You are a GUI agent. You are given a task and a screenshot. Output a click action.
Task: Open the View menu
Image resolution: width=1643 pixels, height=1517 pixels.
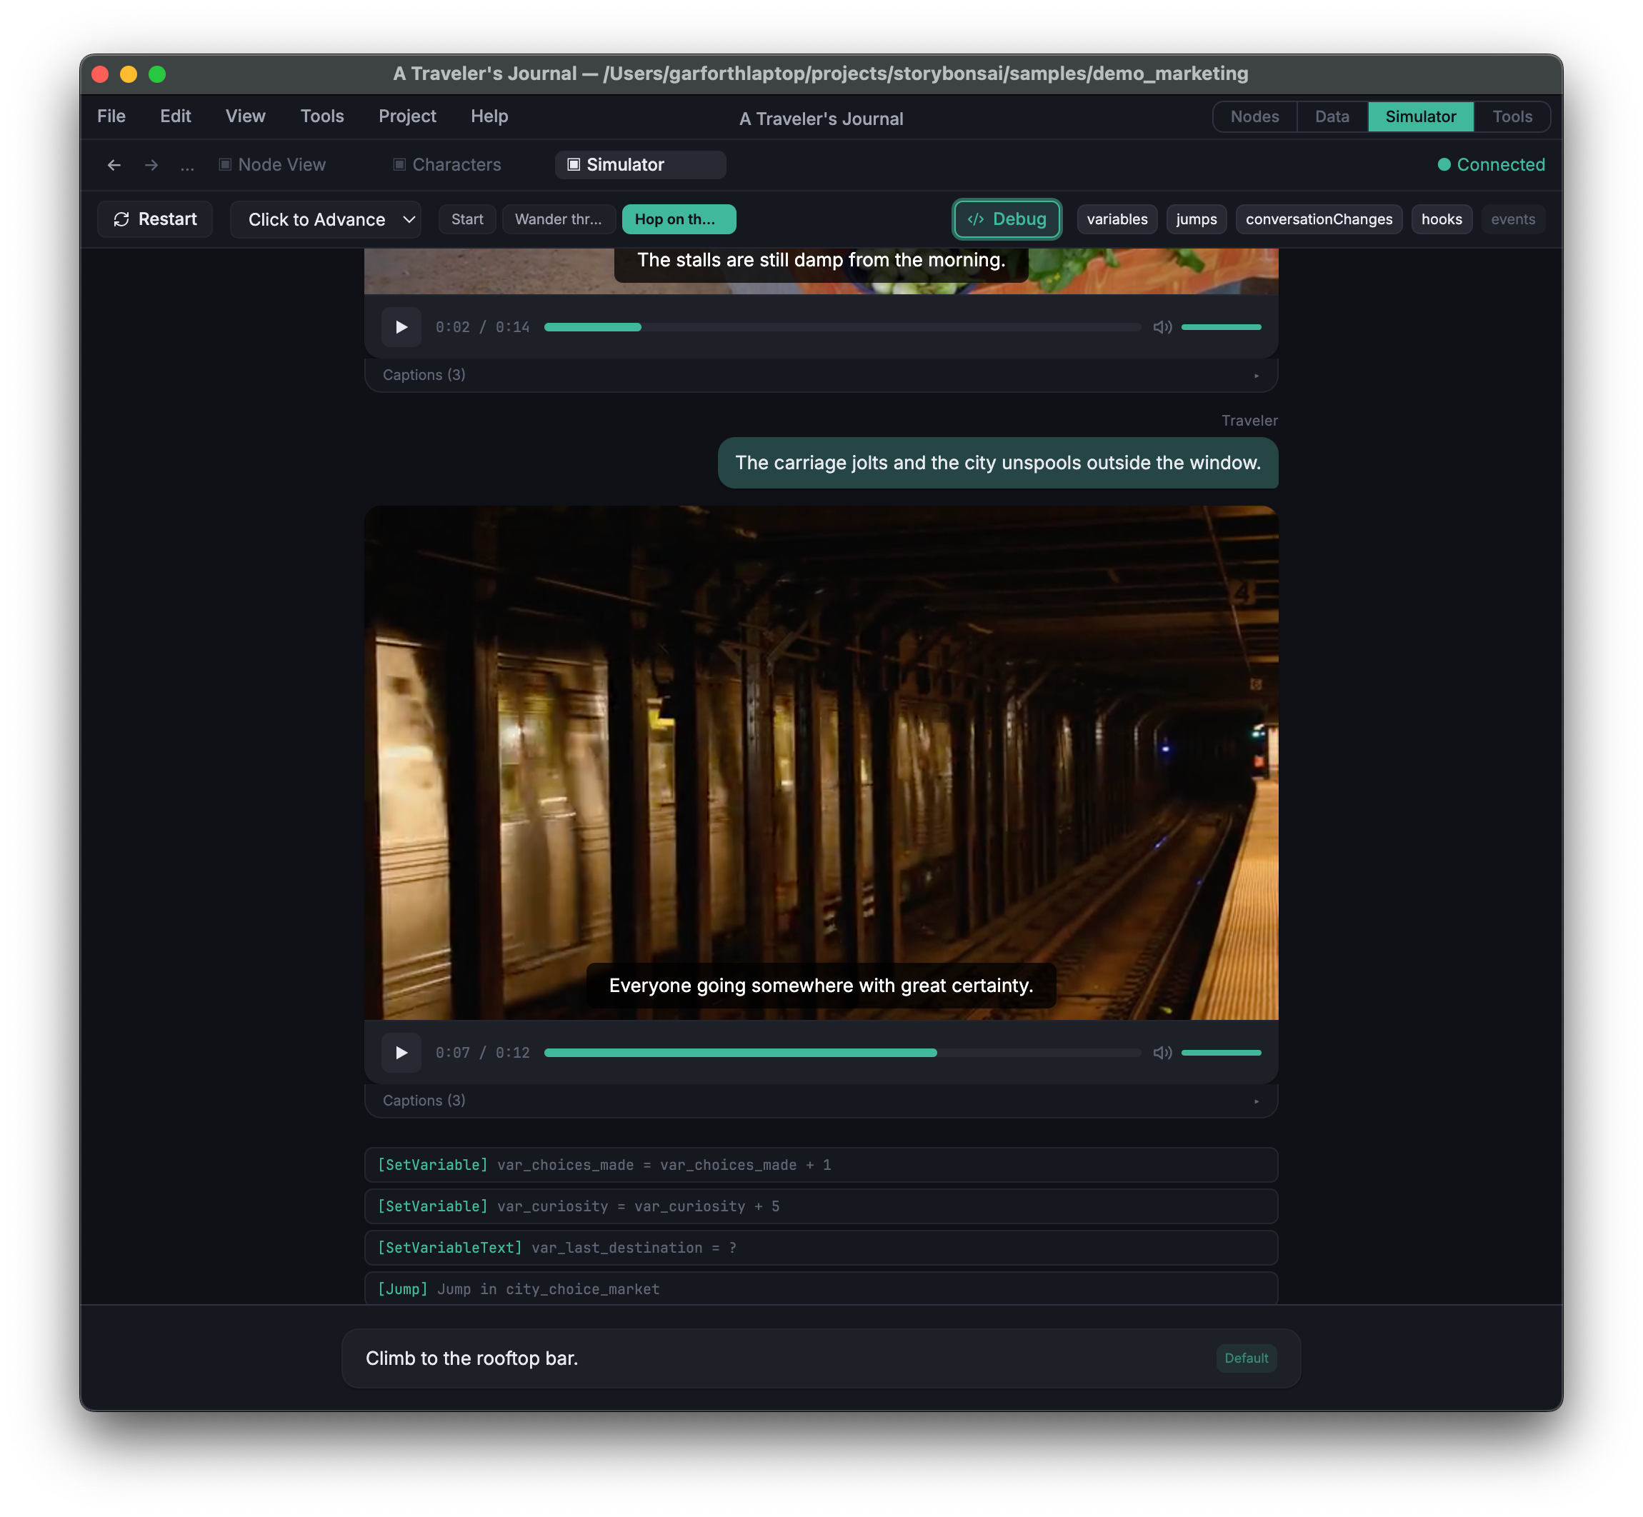246,116
